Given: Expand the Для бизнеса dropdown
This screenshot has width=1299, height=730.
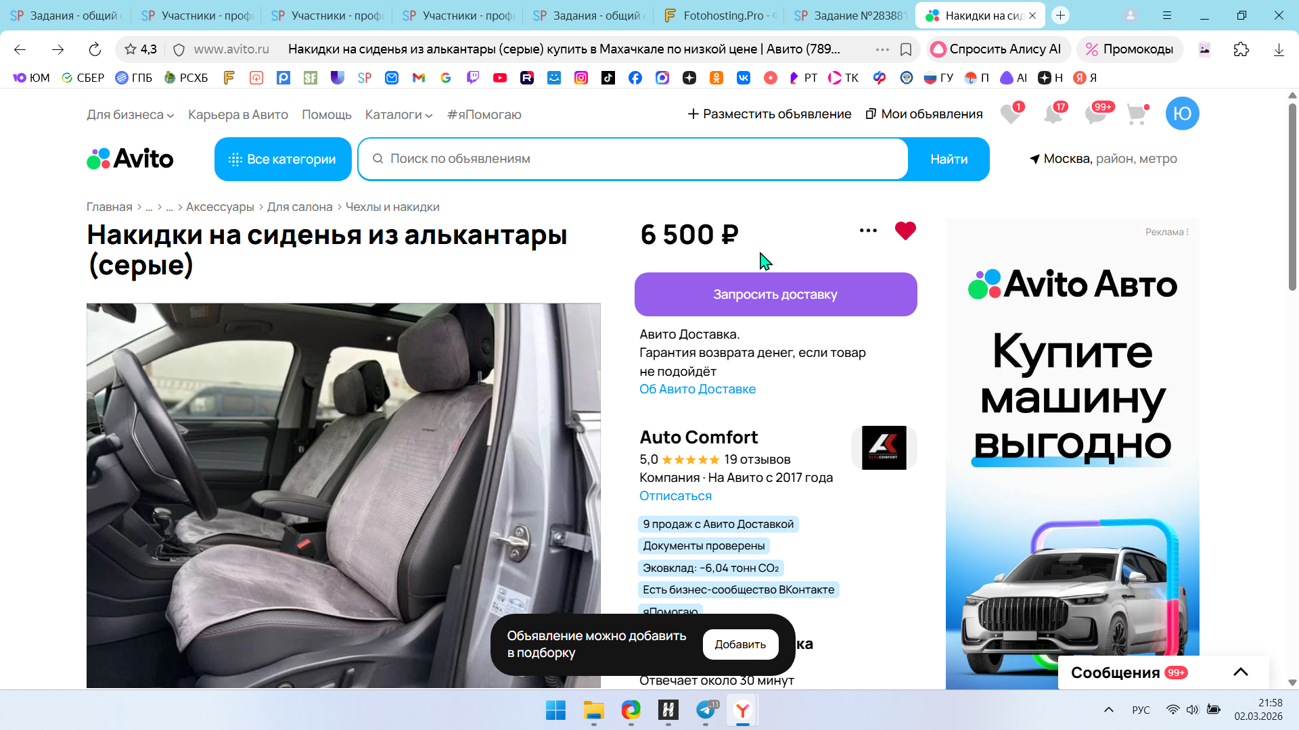Looking at the screenshot, I should coord(130,115).
